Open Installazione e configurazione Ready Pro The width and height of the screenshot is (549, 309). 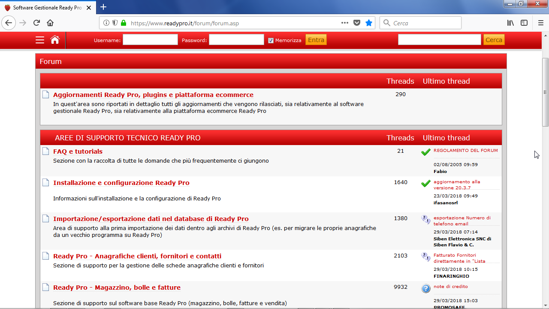point(121,183)
